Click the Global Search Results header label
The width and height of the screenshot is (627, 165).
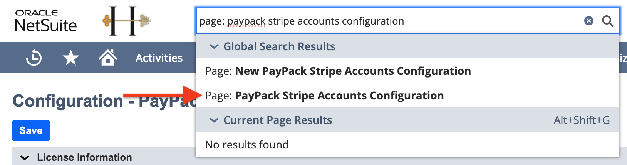point(279,46)
